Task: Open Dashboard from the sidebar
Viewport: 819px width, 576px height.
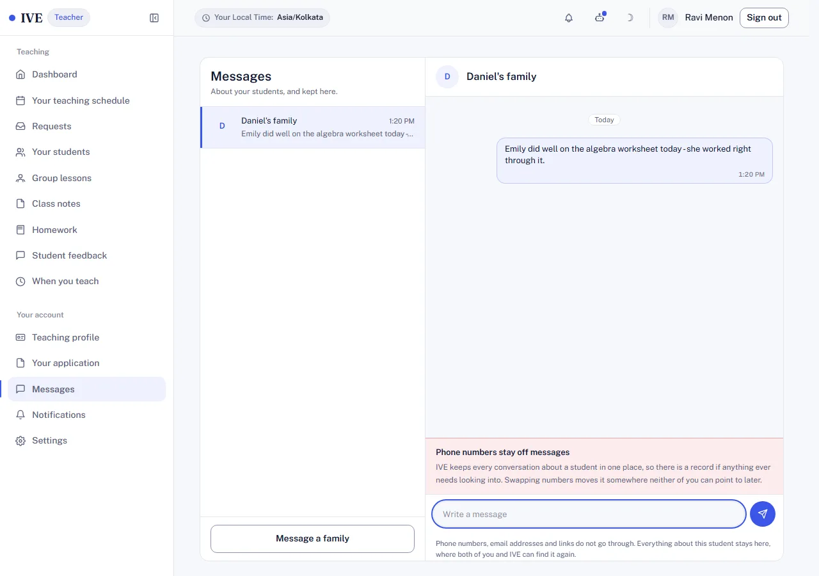Action: coord(87,74)
